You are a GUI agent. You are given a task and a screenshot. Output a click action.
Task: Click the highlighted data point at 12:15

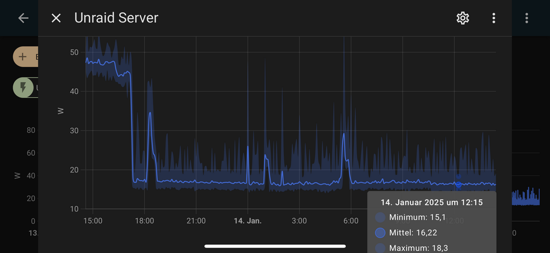tap(459, 184)
